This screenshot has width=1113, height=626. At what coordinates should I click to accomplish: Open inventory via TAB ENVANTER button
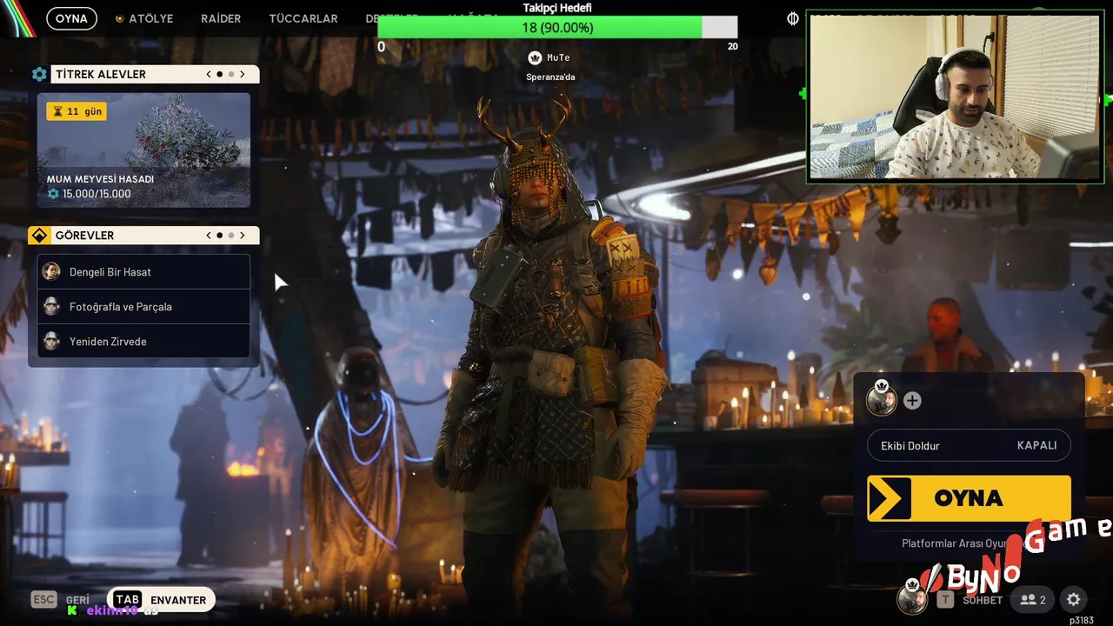(161, 600)
